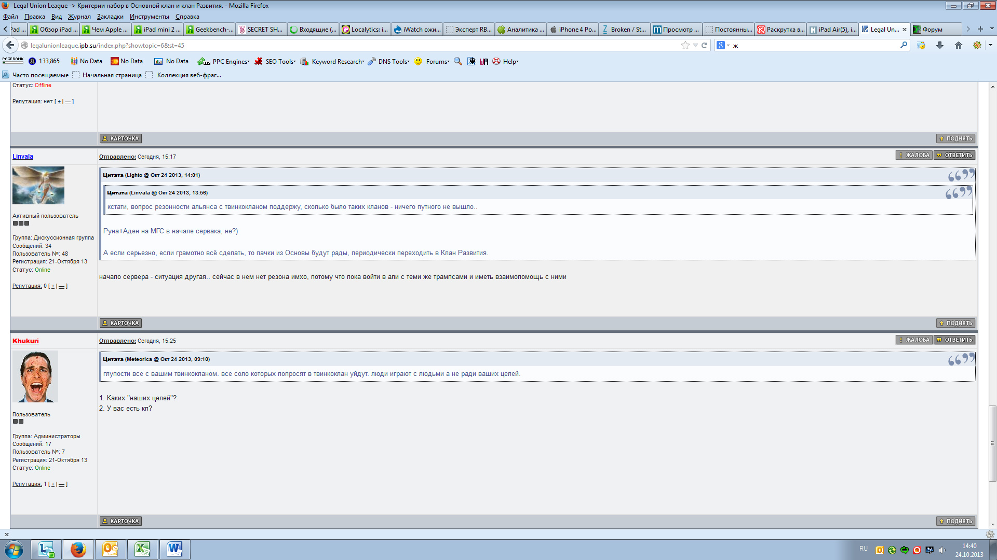This screenshot has width=997, height=560.
Task: Open Khukuri user profile link
Action: coord(25,341)
